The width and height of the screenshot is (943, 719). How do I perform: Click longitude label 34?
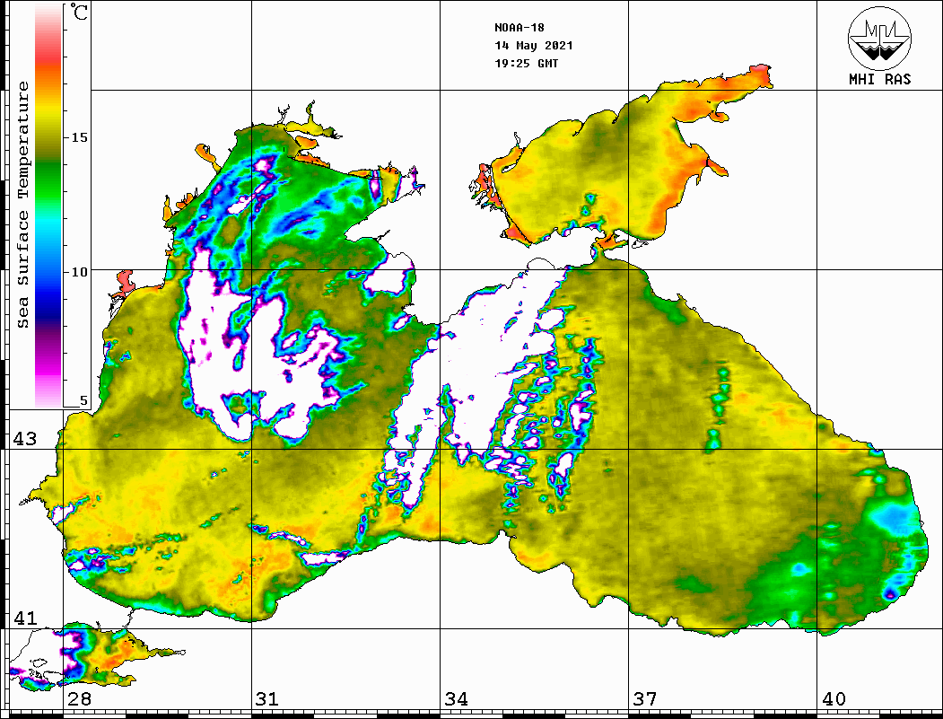tap(456, 698)
